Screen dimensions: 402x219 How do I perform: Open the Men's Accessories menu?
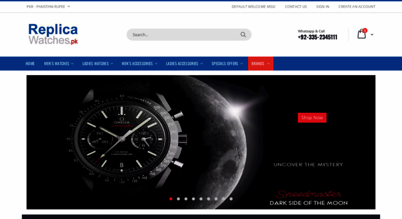tap(140, 64)
